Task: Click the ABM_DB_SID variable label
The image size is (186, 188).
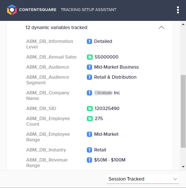Action: (x=41, y=109)
